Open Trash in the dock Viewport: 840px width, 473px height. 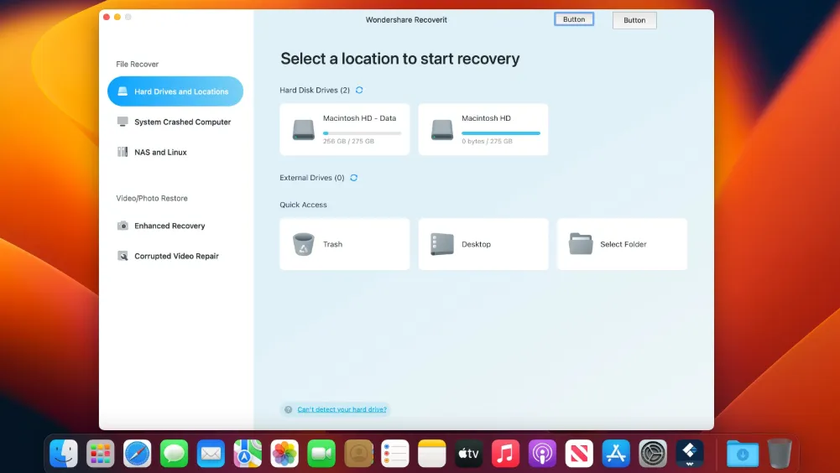pyautogui.click(x=780, y=454)
